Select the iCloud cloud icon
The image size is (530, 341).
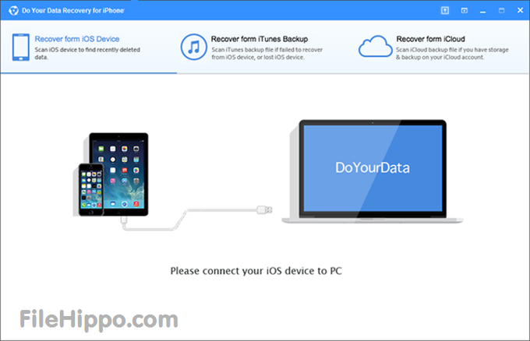coord(375,46)
